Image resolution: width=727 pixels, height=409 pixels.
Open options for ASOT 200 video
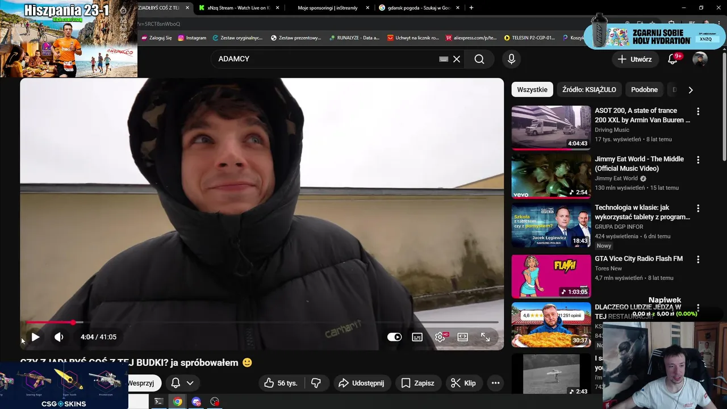tap(698, 111)
